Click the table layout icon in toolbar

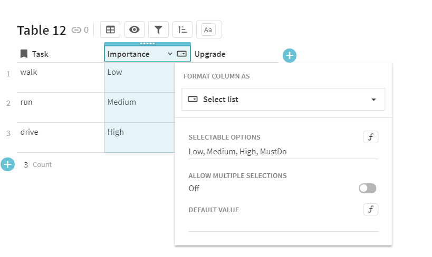pyautogui.click(x=110, y=29)
